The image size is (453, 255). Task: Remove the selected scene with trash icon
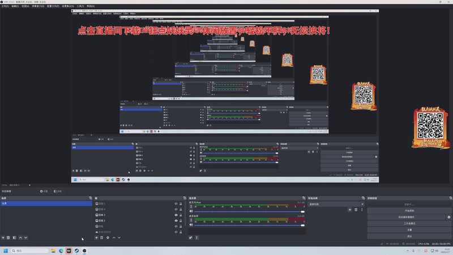[x=8, y=237]
